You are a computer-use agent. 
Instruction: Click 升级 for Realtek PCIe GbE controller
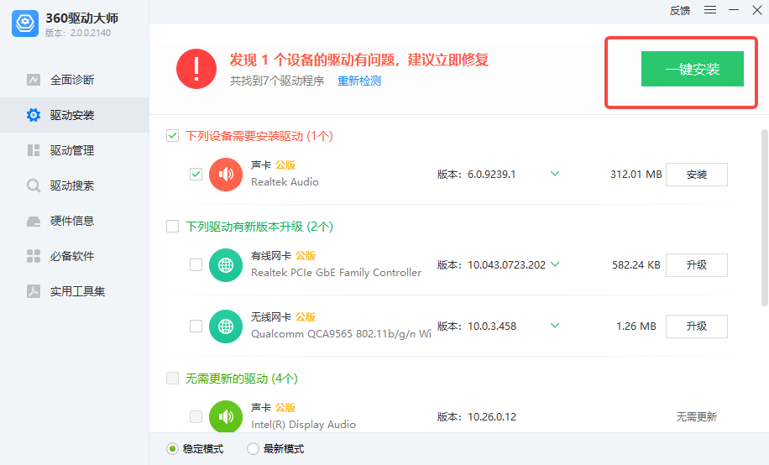click(697, 265)
